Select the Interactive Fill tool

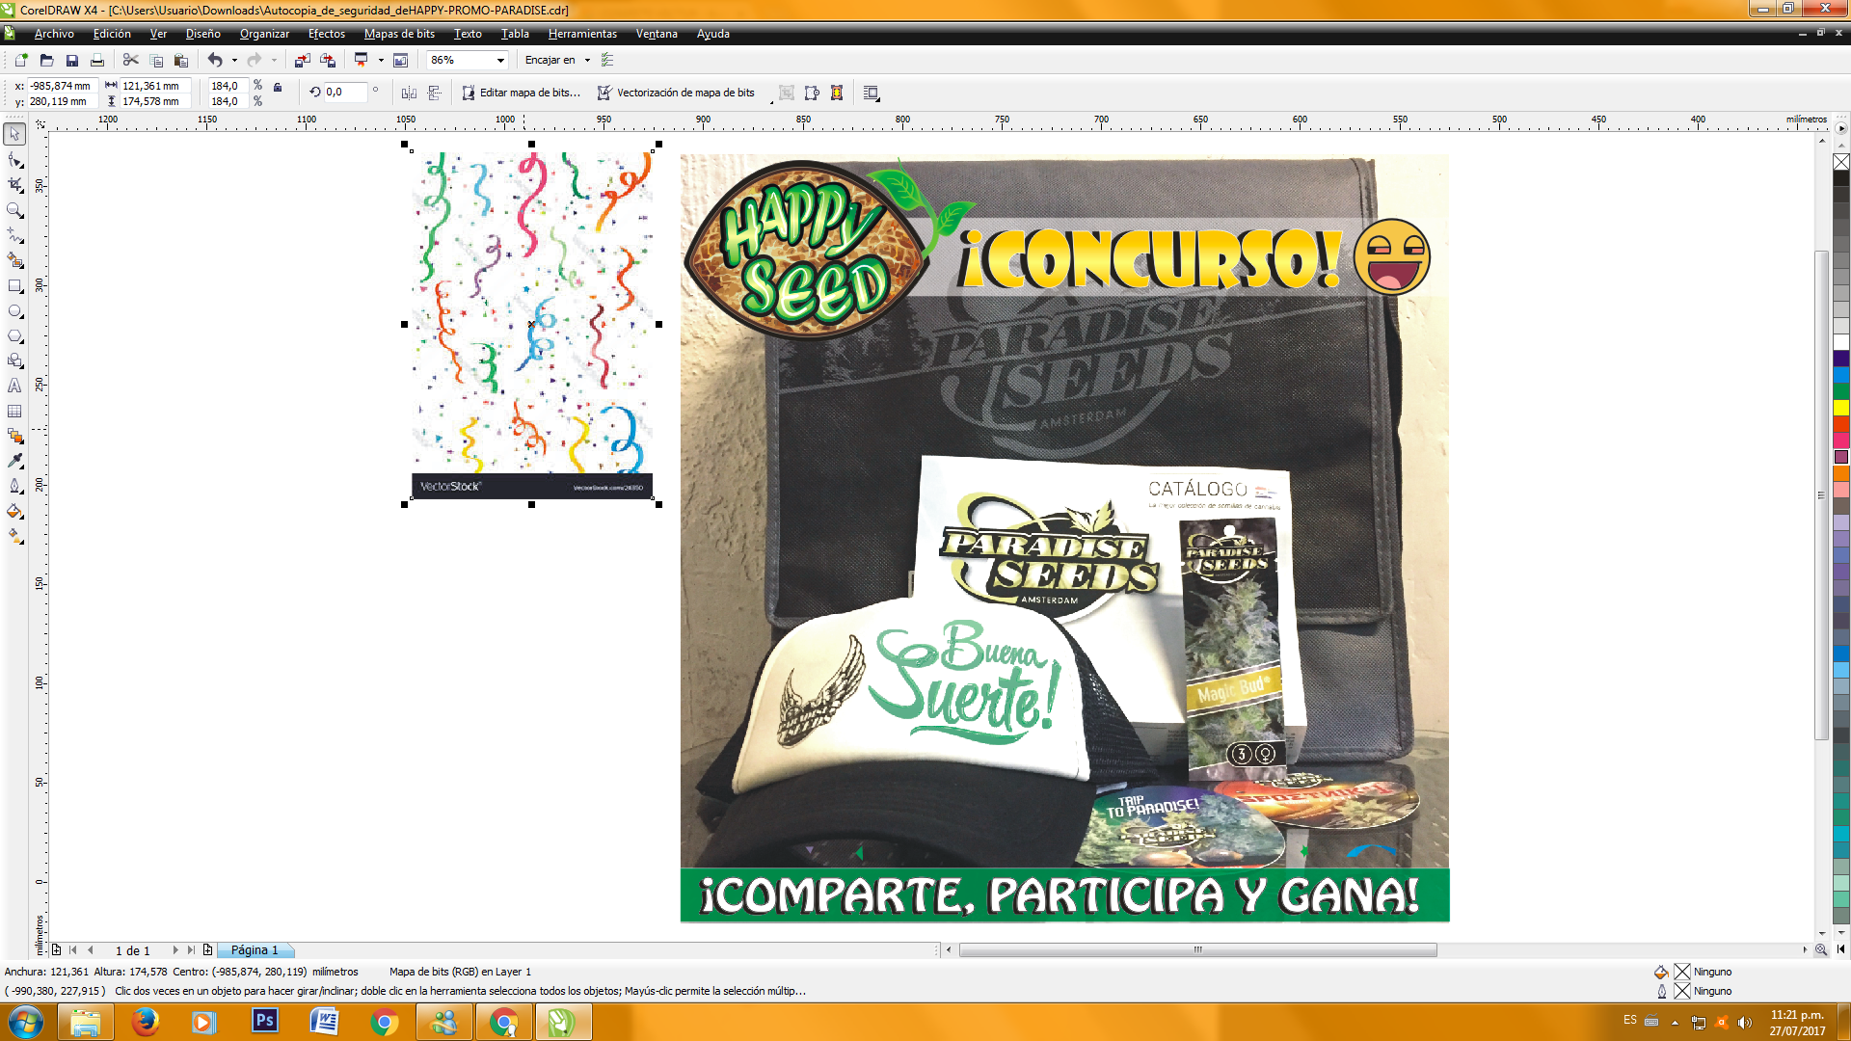14,537
